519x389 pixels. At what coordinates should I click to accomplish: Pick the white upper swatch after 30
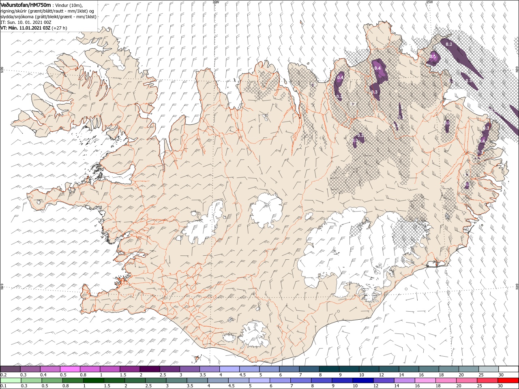[509, 369]
